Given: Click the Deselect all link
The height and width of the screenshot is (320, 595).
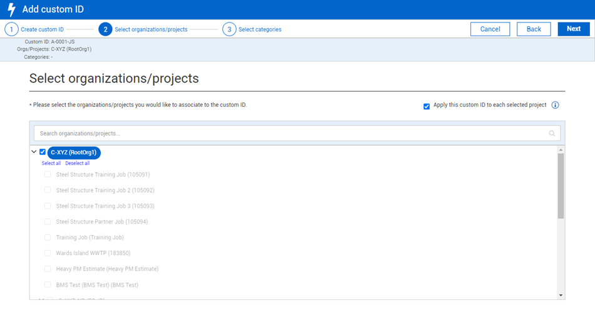Looking at the screenshot, I should pyautogui.click(x=77, y=163).
